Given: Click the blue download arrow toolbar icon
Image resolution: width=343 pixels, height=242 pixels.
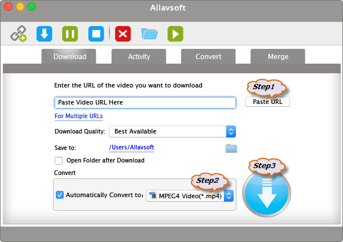Looking at the screenshot, I should tap(44, 34).
